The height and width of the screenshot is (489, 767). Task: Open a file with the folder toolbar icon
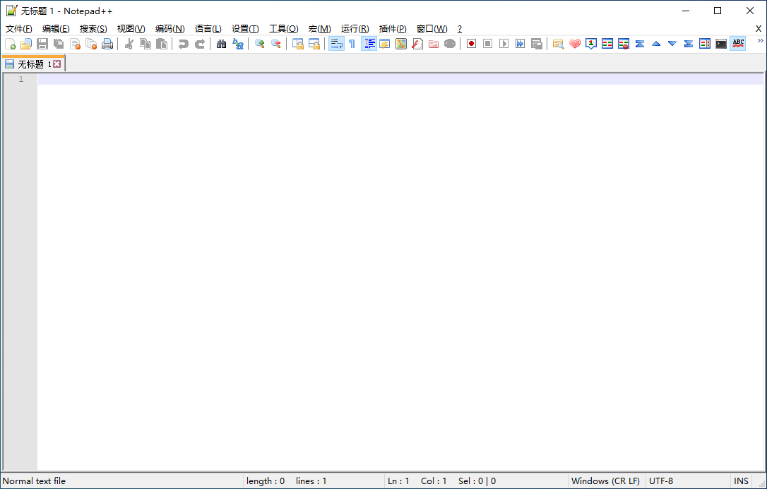pyautogui.click(x=26, y=43)
